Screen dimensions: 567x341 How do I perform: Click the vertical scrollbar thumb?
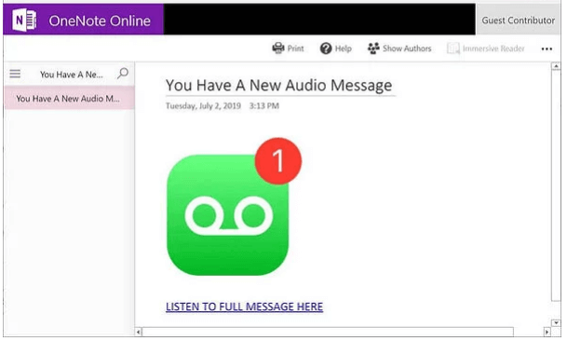(x=556, y=185)
